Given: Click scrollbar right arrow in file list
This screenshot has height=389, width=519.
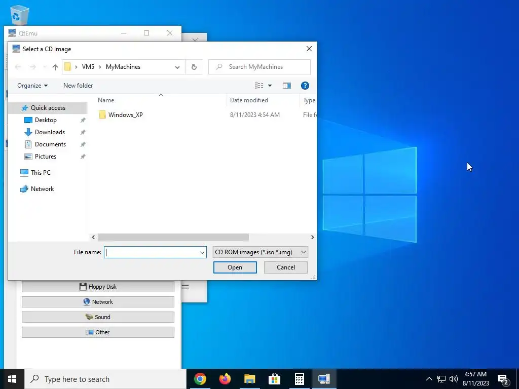Looking at the screenshot, I should [312, 238].
